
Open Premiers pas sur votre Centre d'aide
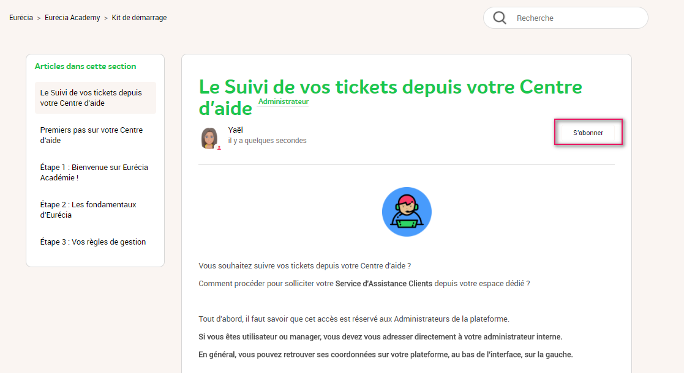click(91, 135)
